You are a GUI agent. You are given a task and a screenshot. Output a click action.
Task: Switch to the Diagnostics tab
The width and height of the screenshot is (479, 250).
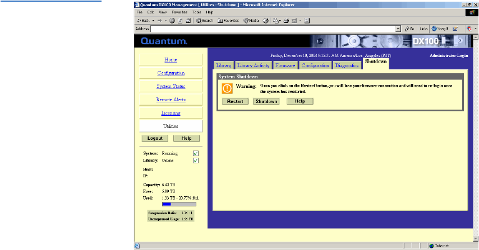tap(347, 65)
